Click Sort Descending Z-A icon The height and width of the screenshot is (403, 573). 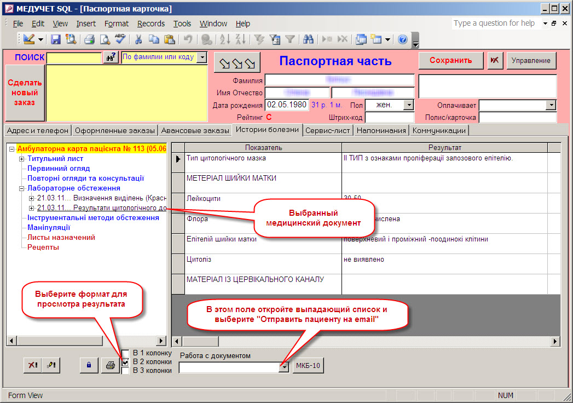[240, 39]
